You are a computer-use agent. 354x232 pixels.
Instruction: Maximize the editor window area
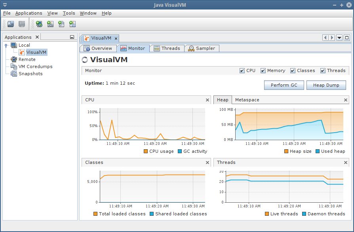347,38
